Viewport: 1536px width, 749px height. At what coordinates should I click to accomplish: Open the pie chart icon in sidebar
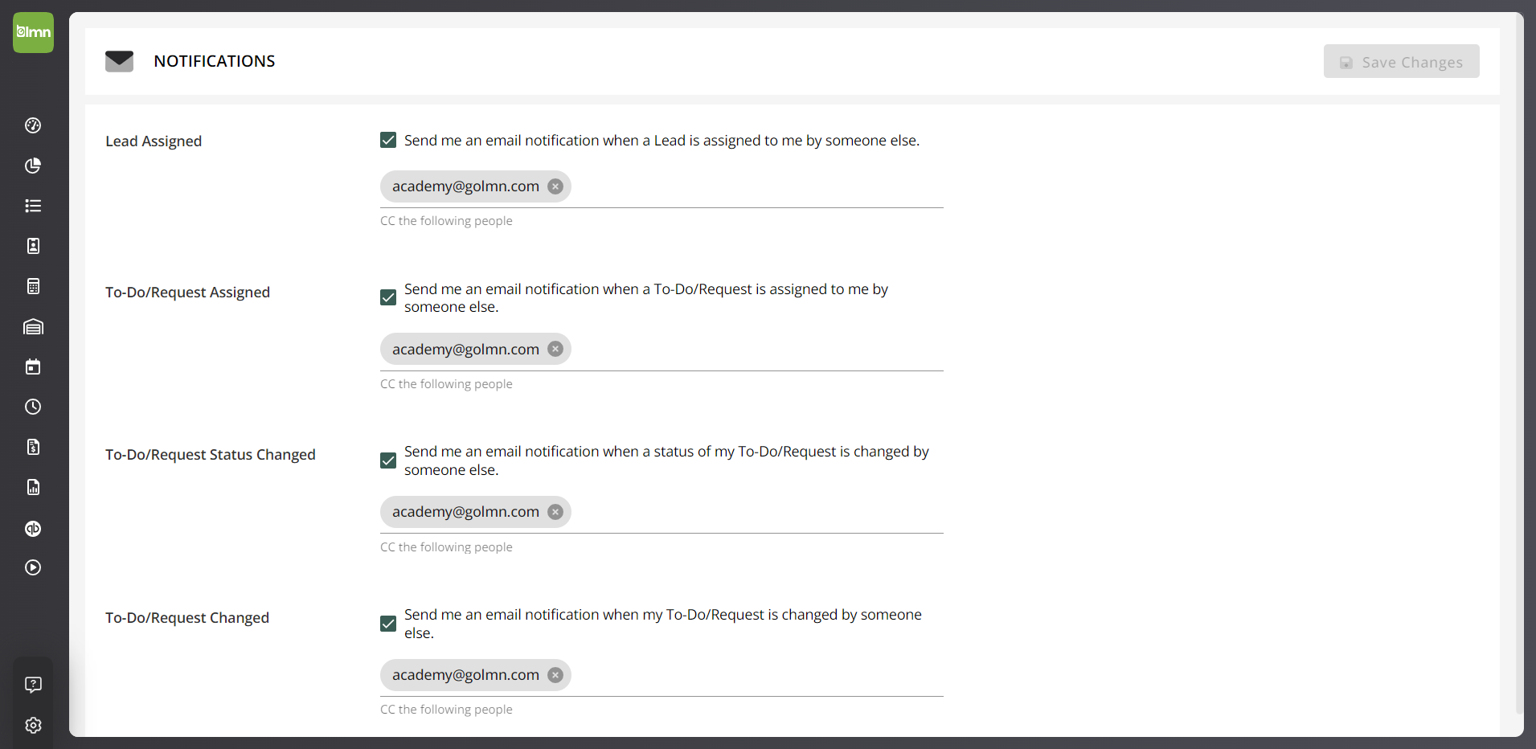33,166
